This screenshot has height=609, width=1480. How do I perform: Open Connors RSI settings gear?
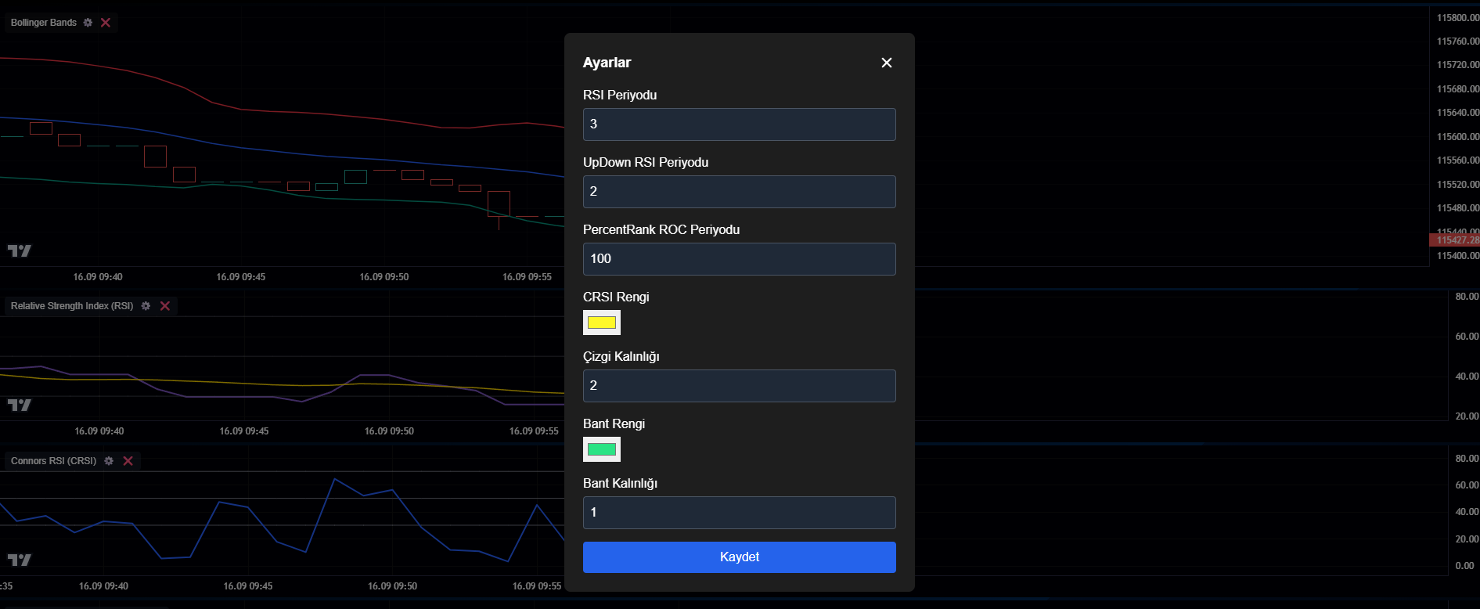109,461
